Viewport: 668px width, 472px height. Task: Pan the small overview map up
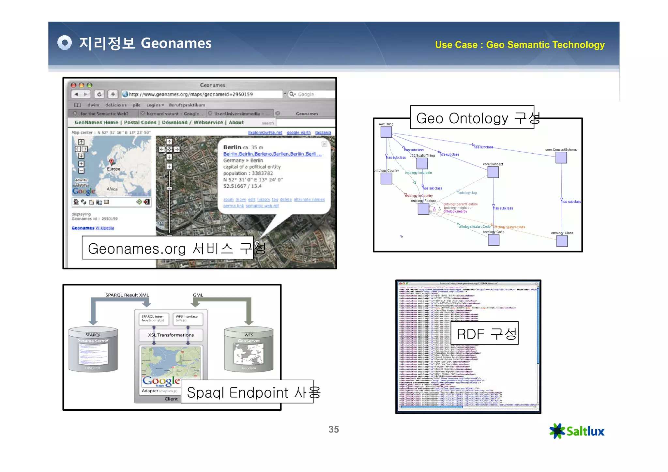pyautogui.click(x=82, y=142)
